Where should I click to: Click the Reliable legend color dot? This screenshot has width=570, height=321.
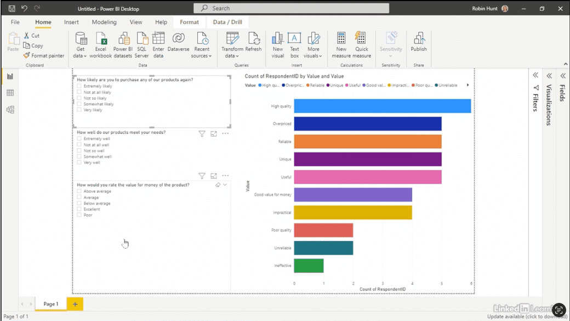tap(307, 85)
